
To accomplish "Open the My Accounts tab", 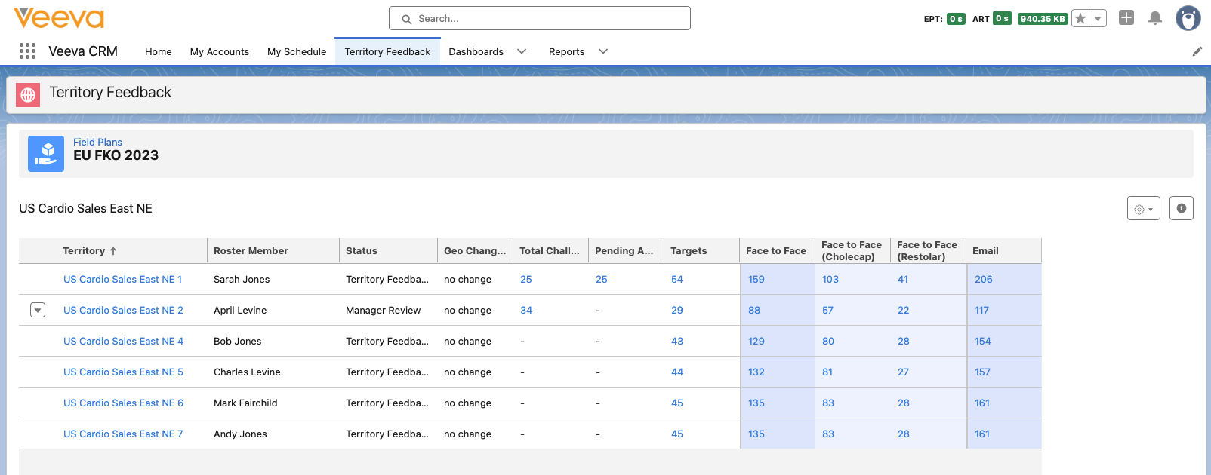I will pyautogui.click(x=220, y=51).
